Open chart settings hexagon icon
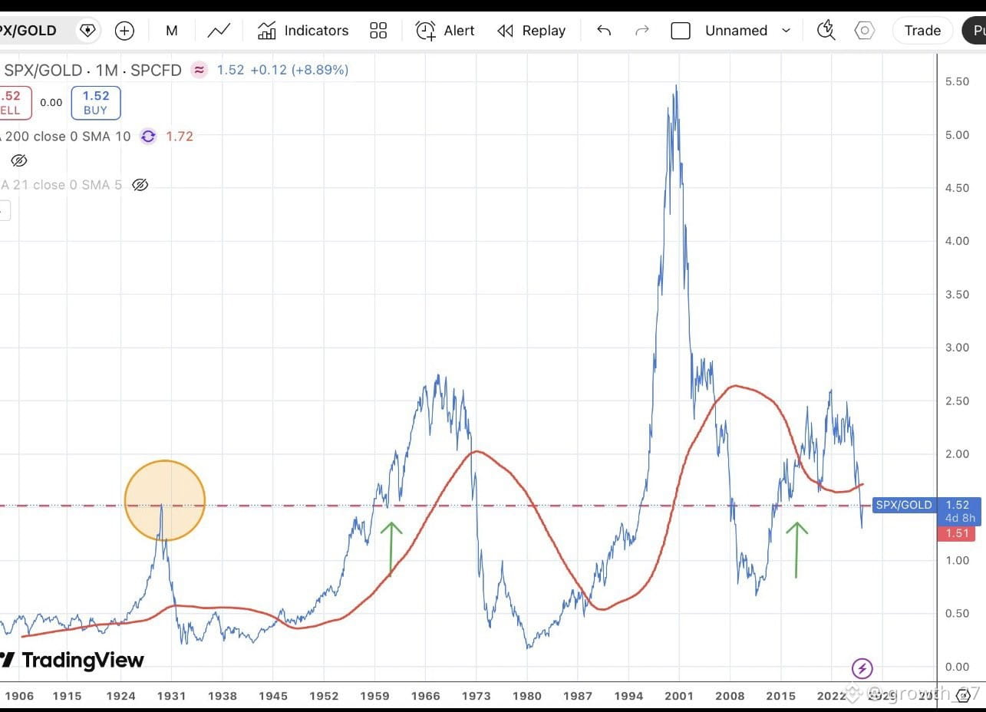 click(x=865, y=31)
